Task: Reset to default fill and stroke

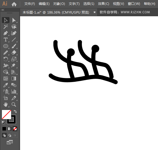Action: pyautogui.click(x=3, y=122)
